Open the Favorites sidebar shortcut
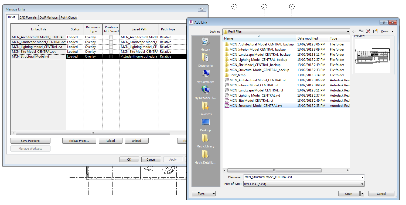Image resolution: width=406 pixels, height=205 pixels. (x=205, y=108)
